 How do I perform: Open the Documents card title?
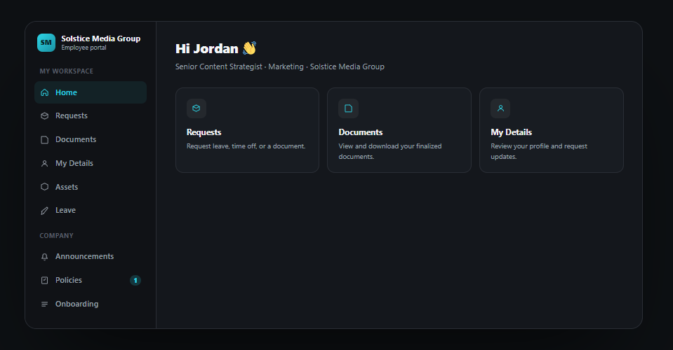[x=361, y=132]
